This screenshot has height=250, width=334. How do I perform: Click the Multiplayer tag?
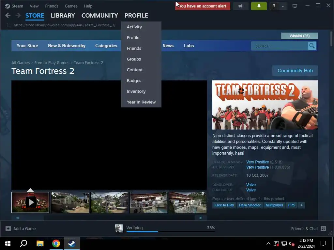pyautogui.click(x=274, y=205)
